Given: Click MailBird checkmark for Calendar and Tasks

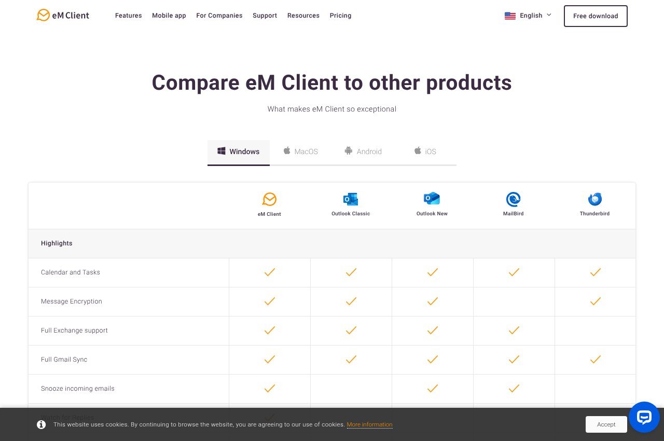Looking at the screenshot, I should pos(514,272).
